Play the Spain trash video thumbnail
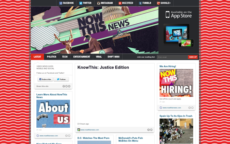Image resolution: width=230 pixels, height=144 pixels. pyautogui.click(x=176, y=131)
